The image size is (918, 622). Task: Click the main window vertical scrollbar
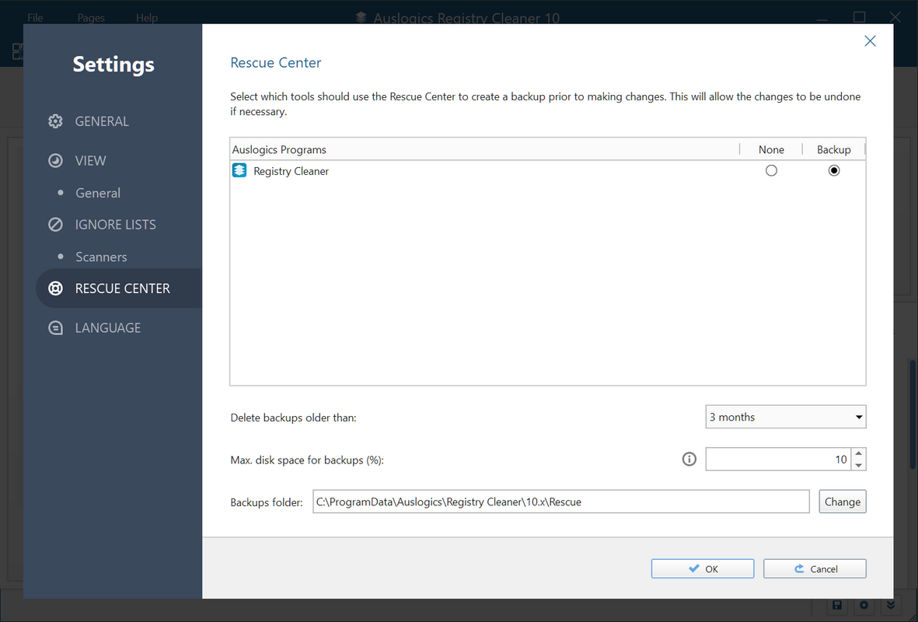pos(912,414)
